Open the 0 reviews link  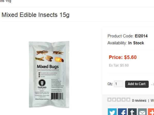[x=139, y=100]
